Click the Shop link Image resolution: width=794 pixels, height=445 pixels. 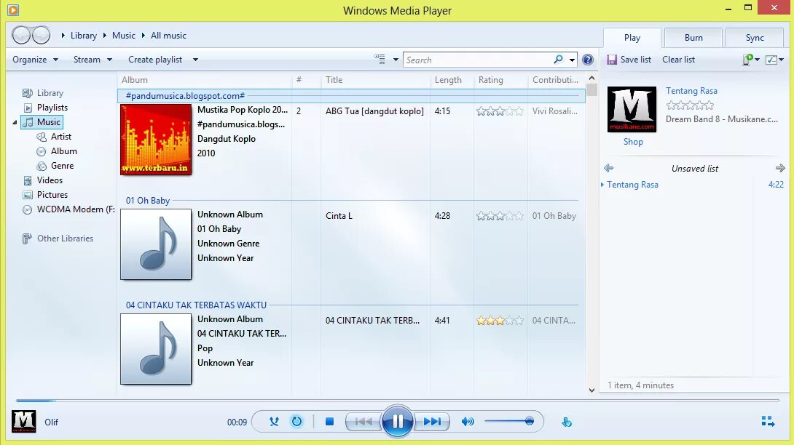click(x=633, y=142)
